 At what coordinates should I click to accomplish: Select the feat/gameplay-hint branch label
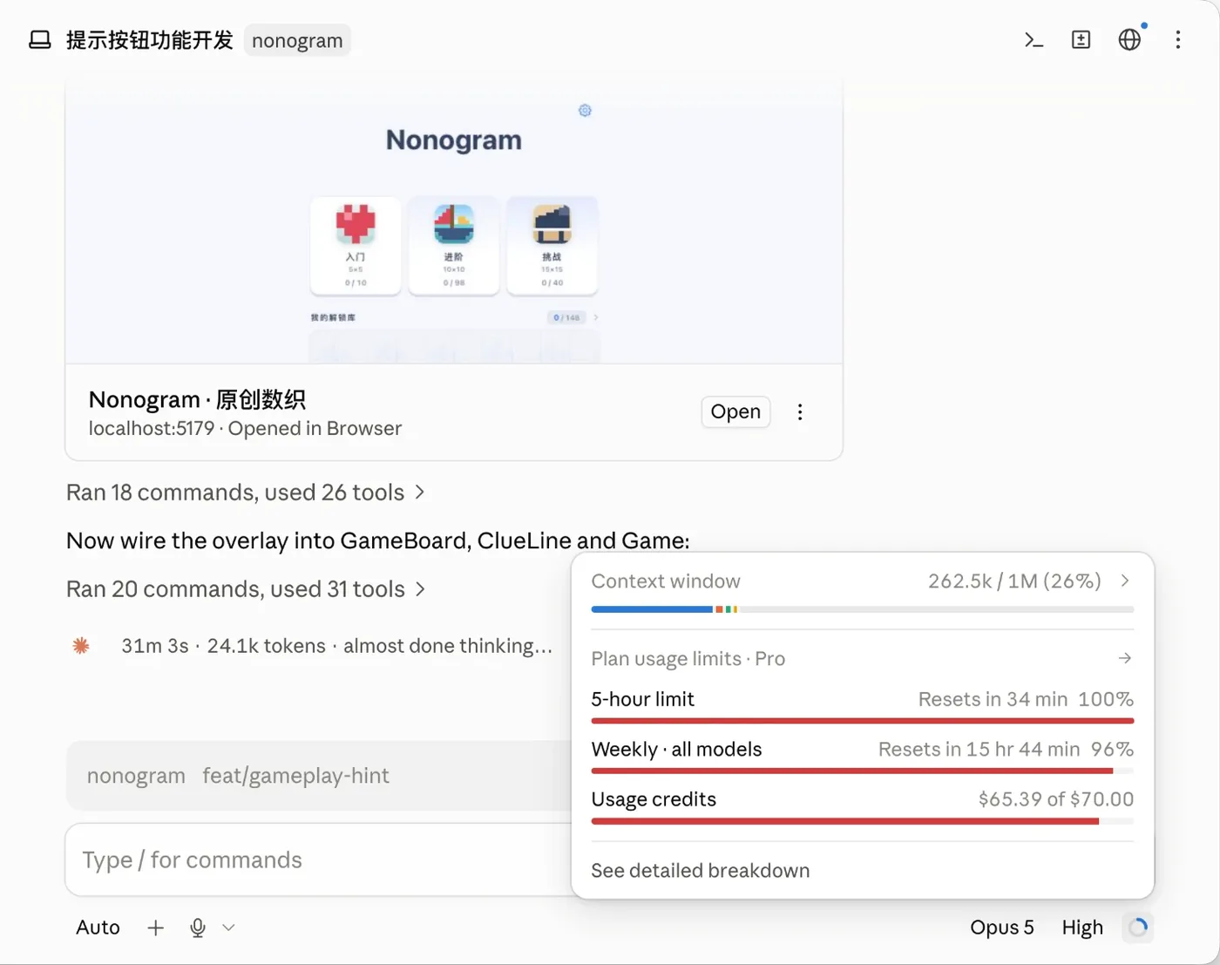296,776
